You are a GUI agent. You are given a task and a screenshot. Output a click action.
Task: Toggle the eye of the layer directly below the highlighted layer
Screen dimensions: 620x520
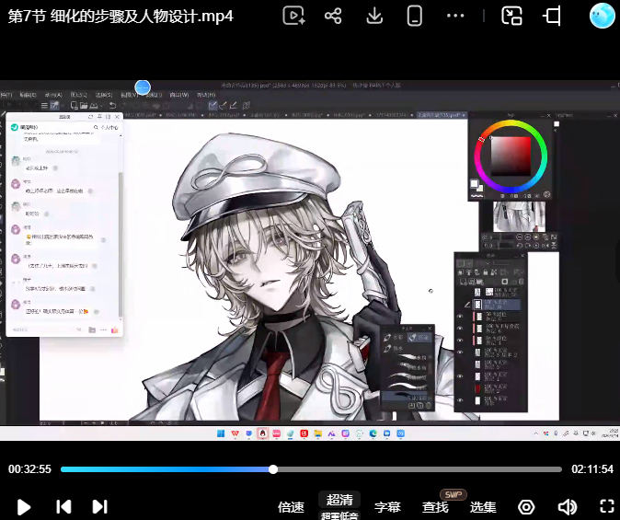(x=460, y=317)
